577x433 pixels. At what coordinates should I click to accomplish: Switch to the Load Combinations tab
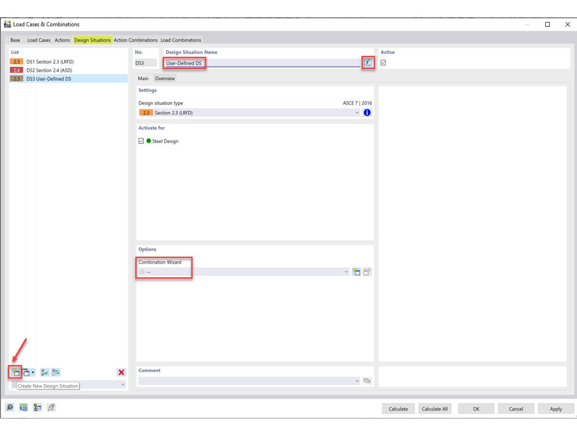coord(181,40)
